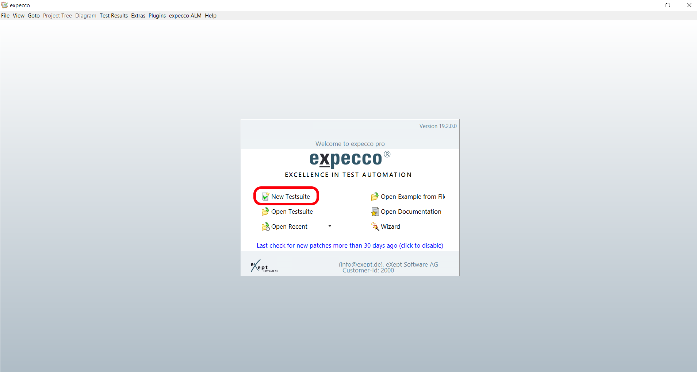697x372 pixels.
Task: Click the Open Testsuite folder icon
Action: (x=265, y=212)
